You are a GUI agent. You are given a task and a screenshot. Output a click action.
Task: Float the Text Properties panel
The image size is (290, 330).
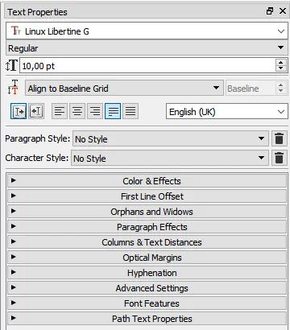pyautogui.click(x=270, y=11)
